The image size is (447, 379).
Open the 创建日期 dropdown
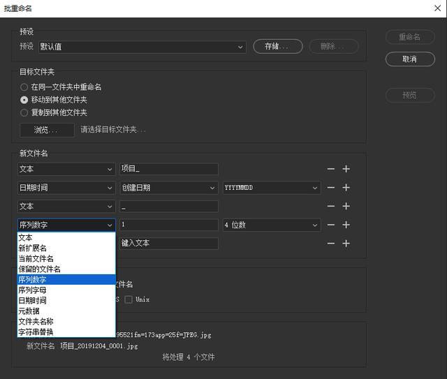(169, 188)
